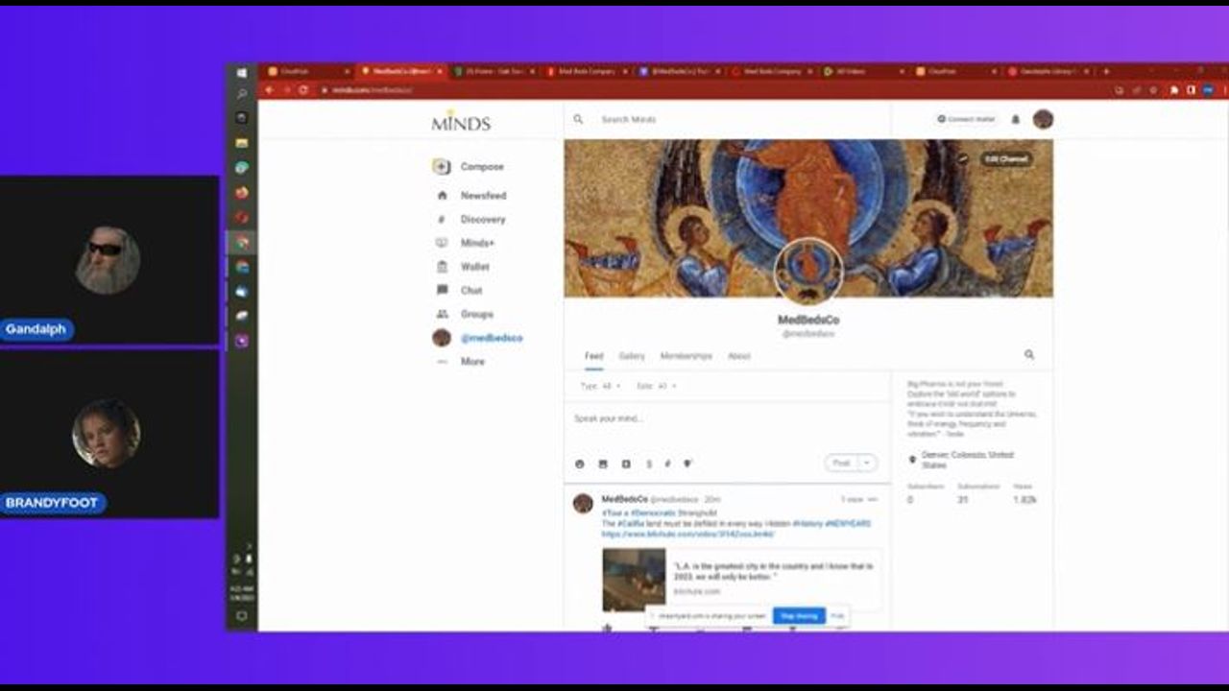
Task: Expand the More item in the sidebar
Action: click(x=471, y=362)
